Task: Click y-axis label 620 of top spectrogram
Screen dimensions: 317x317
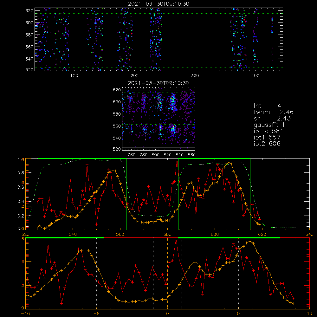Action: (29, 11)
